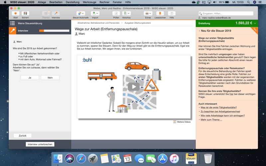
Task: Expand the Vorschau dropdown arrow
Action: [x=129, y=13]
